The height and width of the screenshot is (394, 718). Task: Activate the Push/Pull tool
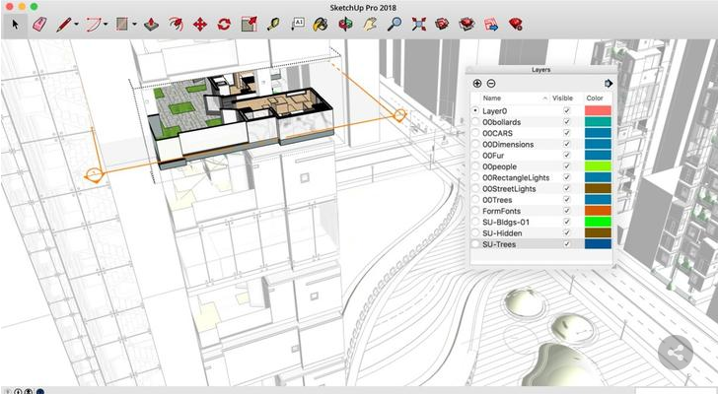pos(151,24)
